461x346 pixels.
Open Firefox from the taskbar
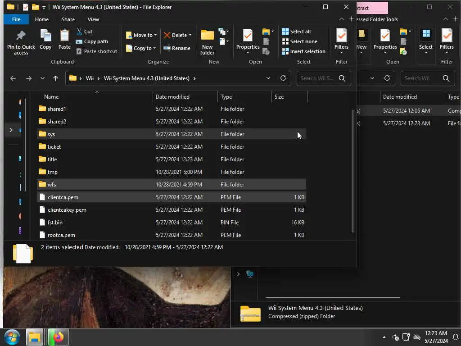point(58,337)
